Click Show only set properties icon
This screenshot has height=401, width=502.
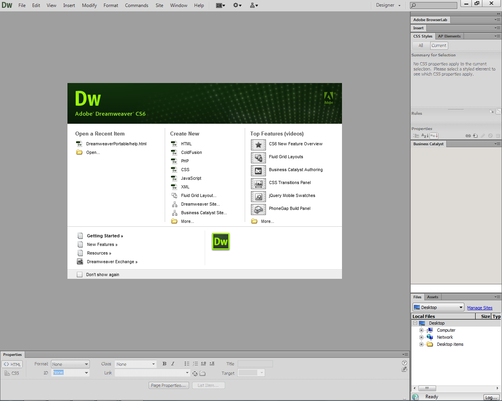coord(434,135)
